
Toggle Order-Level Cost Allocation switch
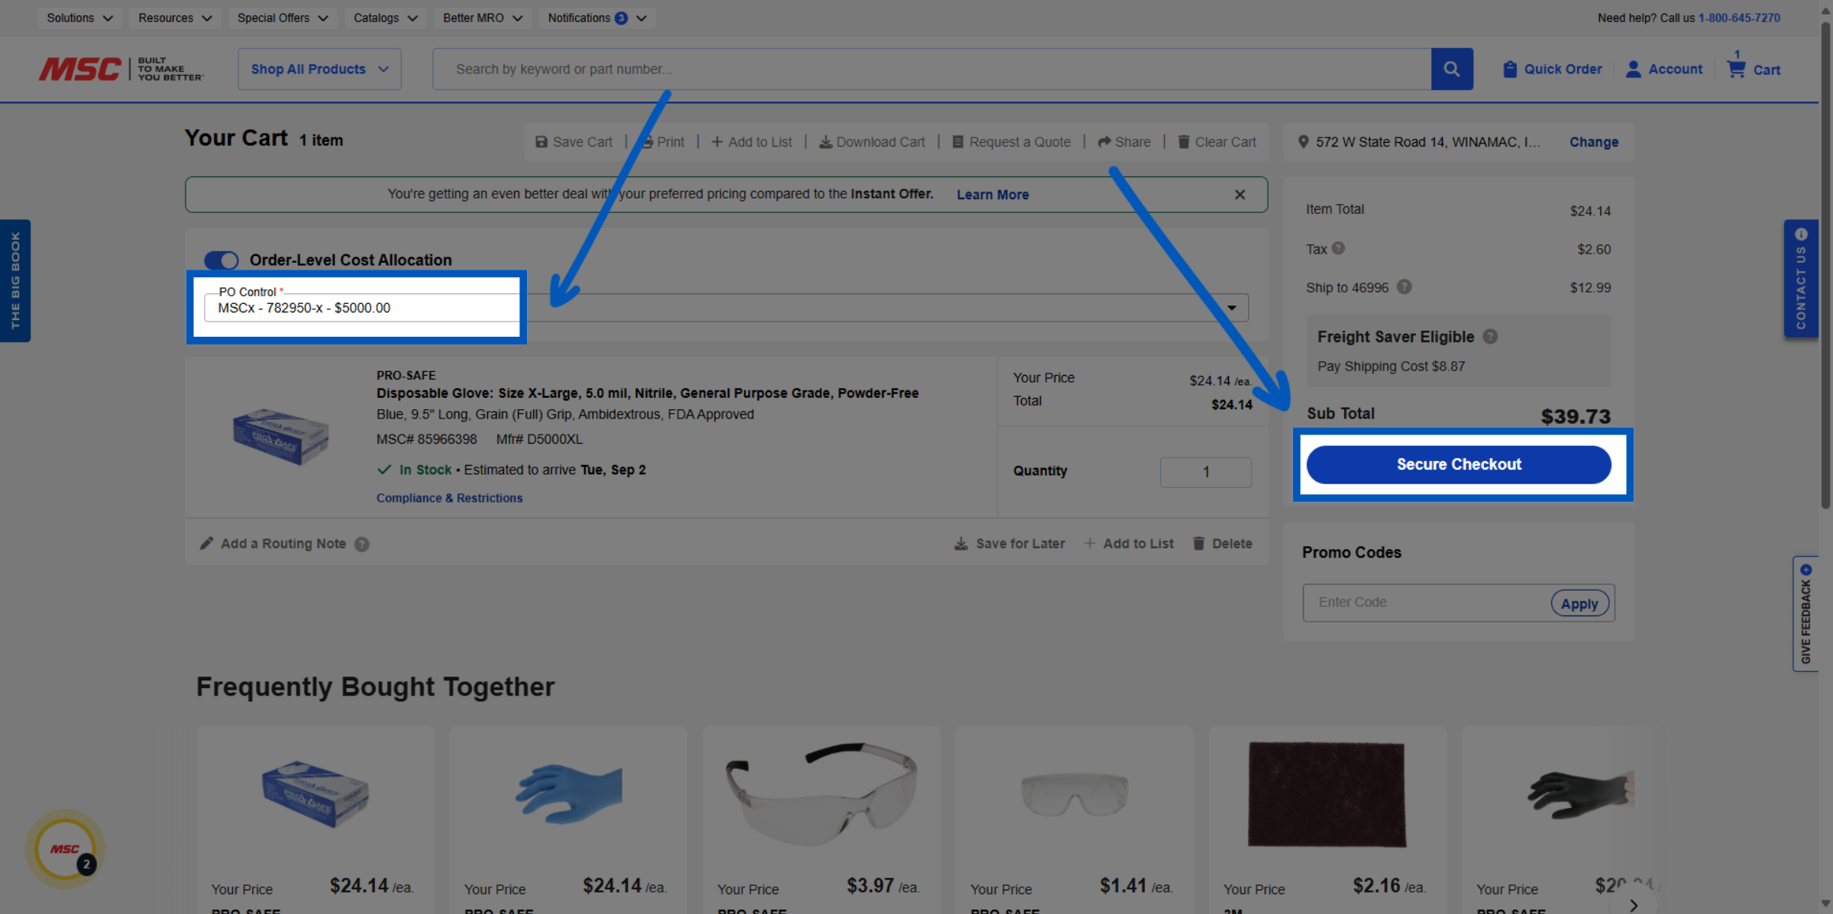[221, 260]
